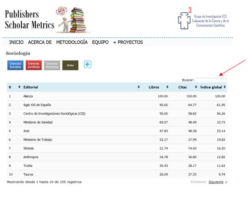Open the ACERCA DE menu item

click(40, 42)
